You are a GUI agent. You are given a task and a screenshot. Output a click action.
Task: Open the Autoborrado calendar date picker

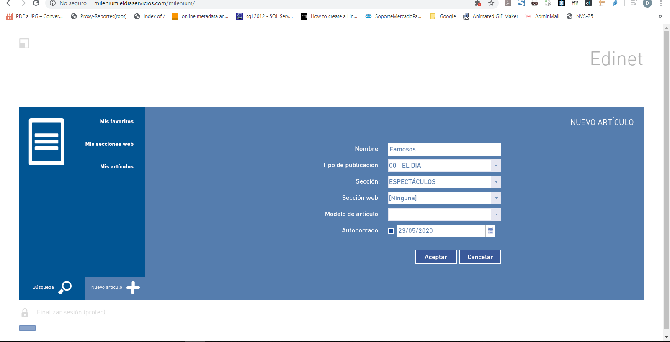point(490,231)
